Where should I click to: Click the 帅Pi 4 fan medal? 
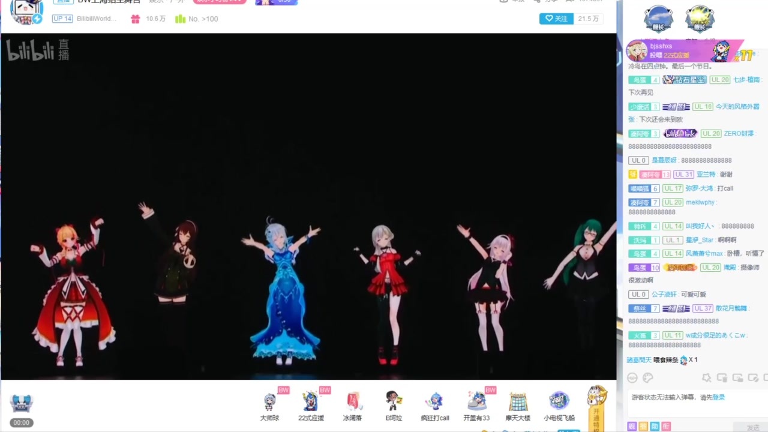click(x=644, y=226)
